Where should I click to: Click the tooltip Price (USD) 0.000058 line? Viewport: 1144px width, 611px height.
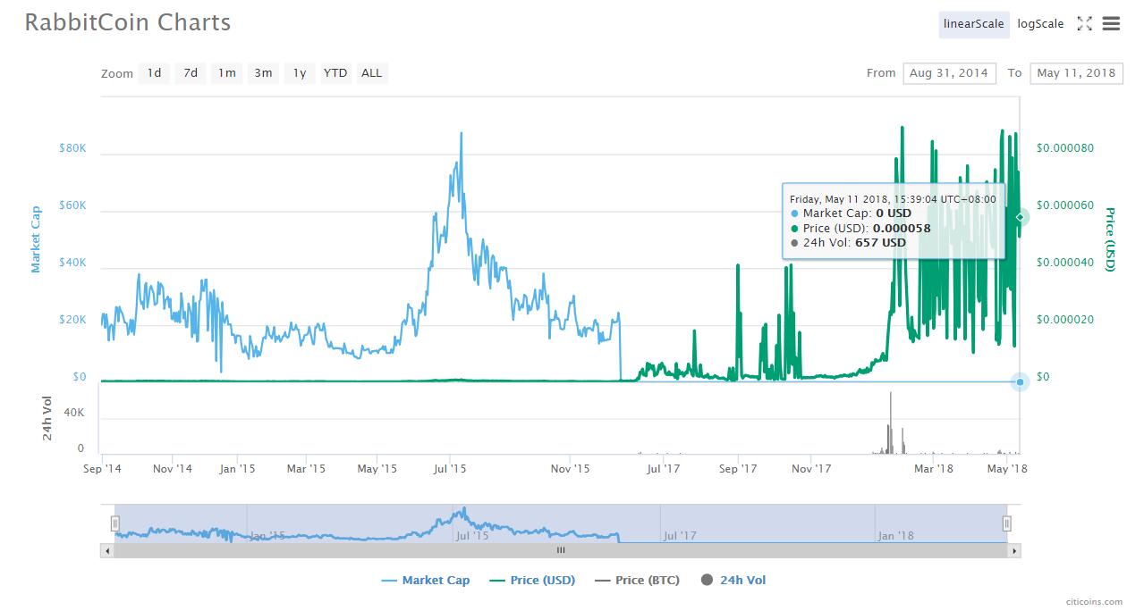(x=861, y=228)
